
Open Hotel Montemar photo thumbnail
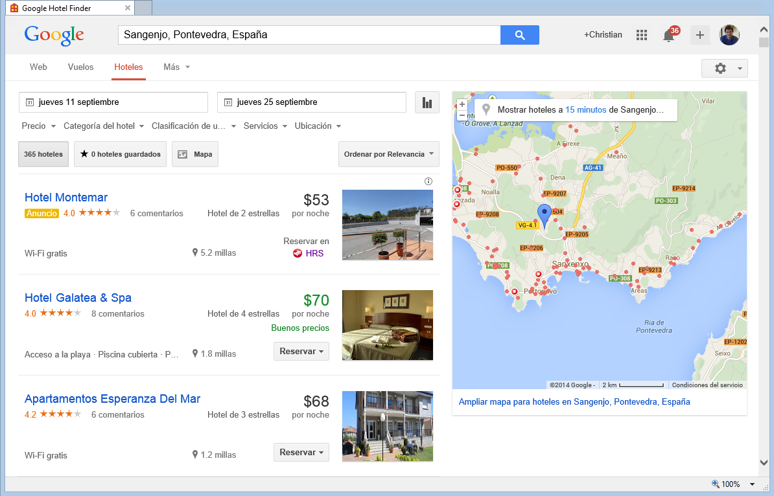tap(388, 225)
